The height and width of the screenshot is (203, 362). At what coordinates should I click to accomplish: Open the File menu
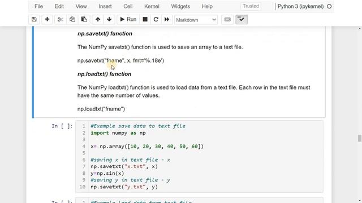coord(38,6)
